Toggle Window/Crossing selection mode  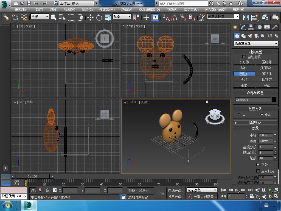[x=80, y=17]
